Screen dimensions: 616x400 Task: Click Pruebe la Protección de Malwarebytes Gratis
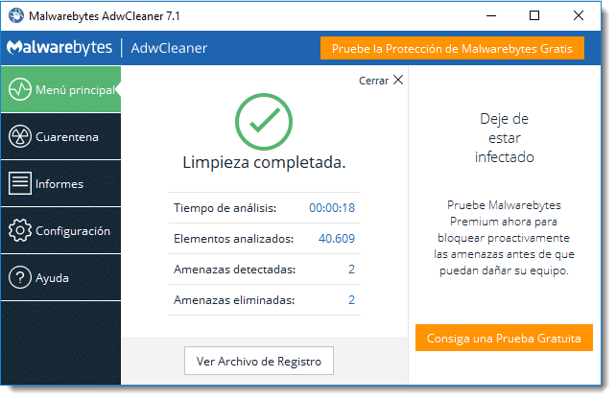pos(451,48)
